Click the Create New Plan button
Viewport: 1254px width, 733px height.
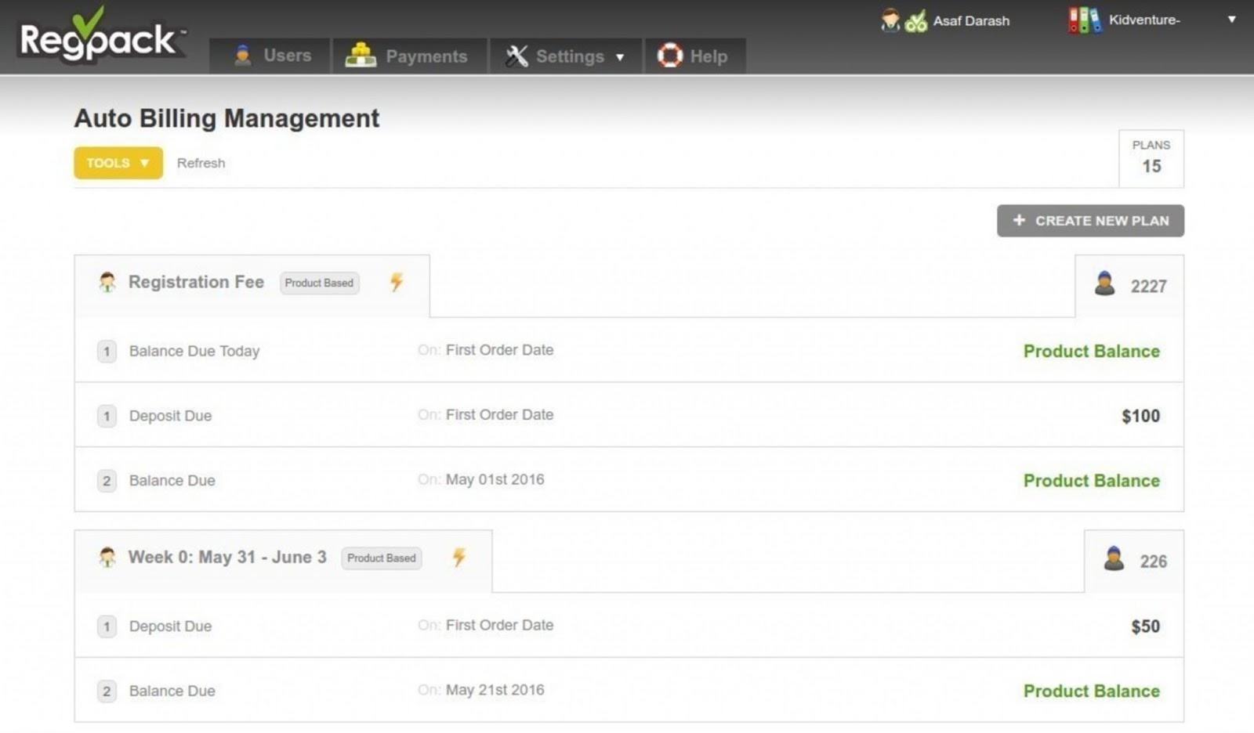point(1090,221)
